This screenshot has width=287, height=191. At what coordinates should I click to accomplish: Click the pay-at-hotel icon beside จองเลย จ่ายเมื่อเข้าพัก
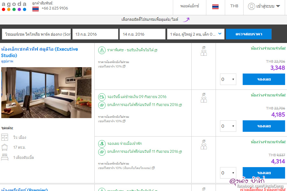(x=101, y=144)
